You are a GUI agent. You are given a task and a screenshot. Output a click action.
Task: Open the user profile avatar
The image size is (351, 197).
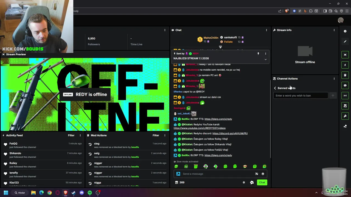(341, 20)
